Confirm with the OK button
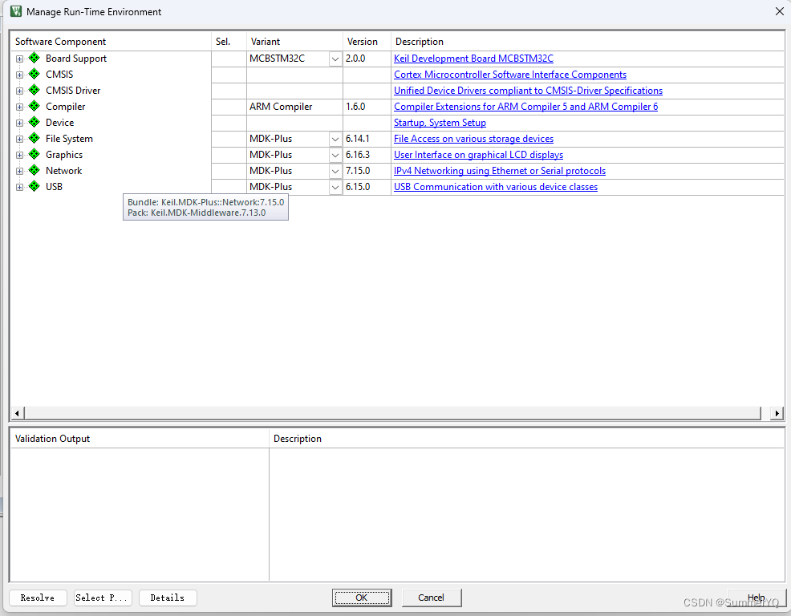 362,598
